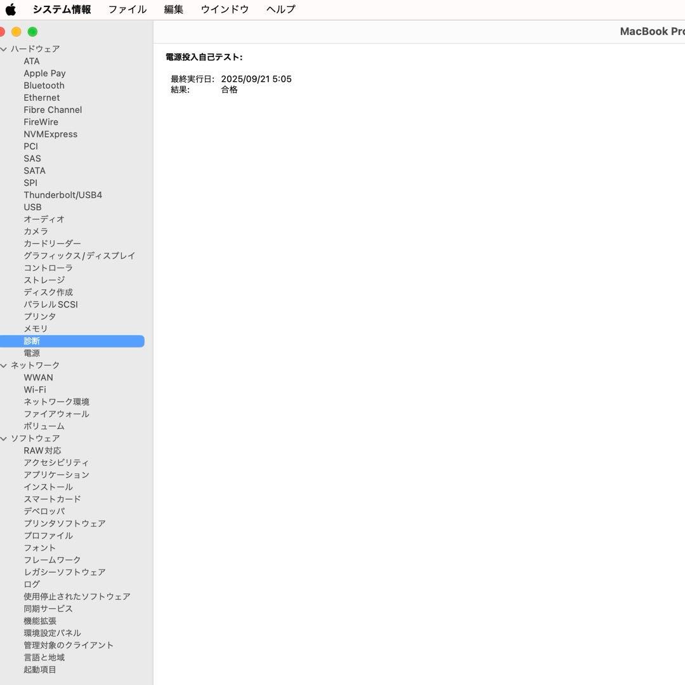
Task: Select ディスク作成 in the sidebar
Action: tap(48, 292)
